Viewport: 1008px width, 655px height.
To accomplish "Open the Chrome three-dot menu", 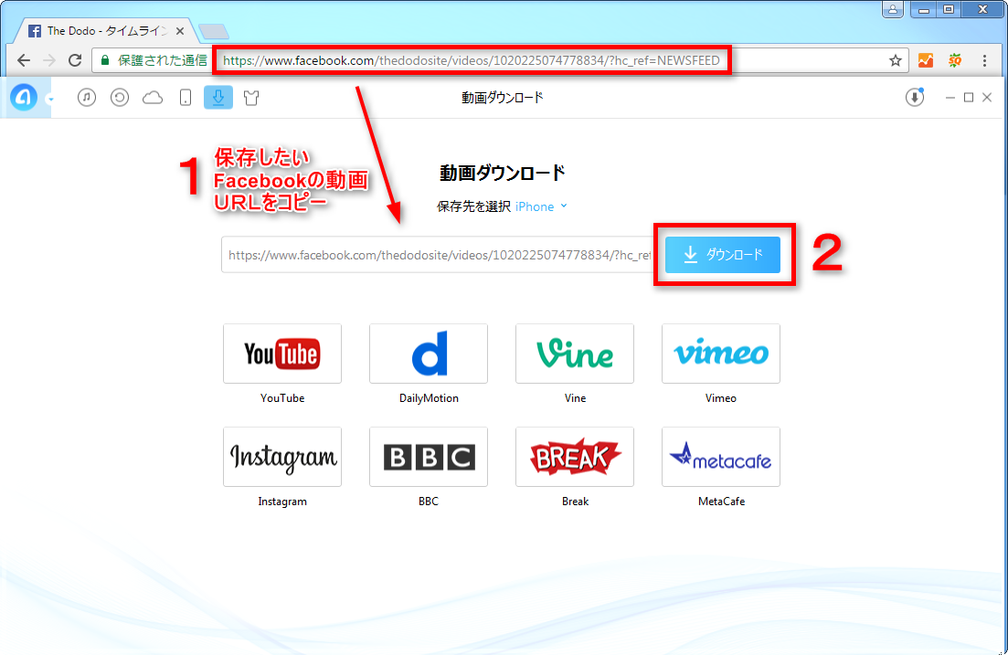I will (984, 60).
